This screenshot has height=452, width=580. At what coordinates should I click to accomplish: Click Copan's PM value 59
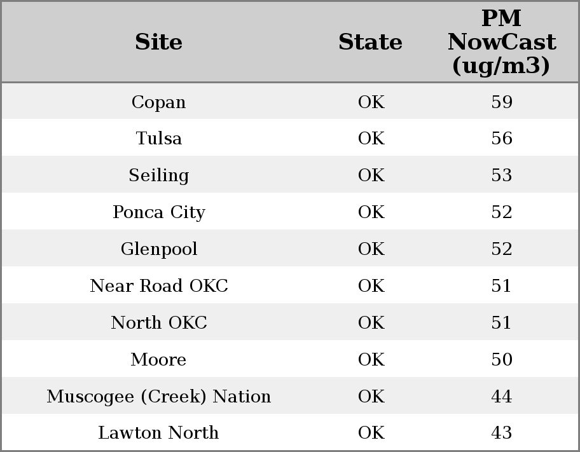point(501,102)
